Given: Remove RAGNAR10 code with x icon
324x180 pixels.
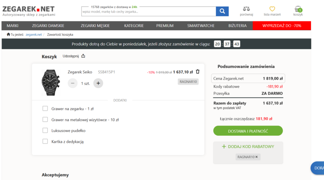Looking at the screenshot, I should coord(257,157).
